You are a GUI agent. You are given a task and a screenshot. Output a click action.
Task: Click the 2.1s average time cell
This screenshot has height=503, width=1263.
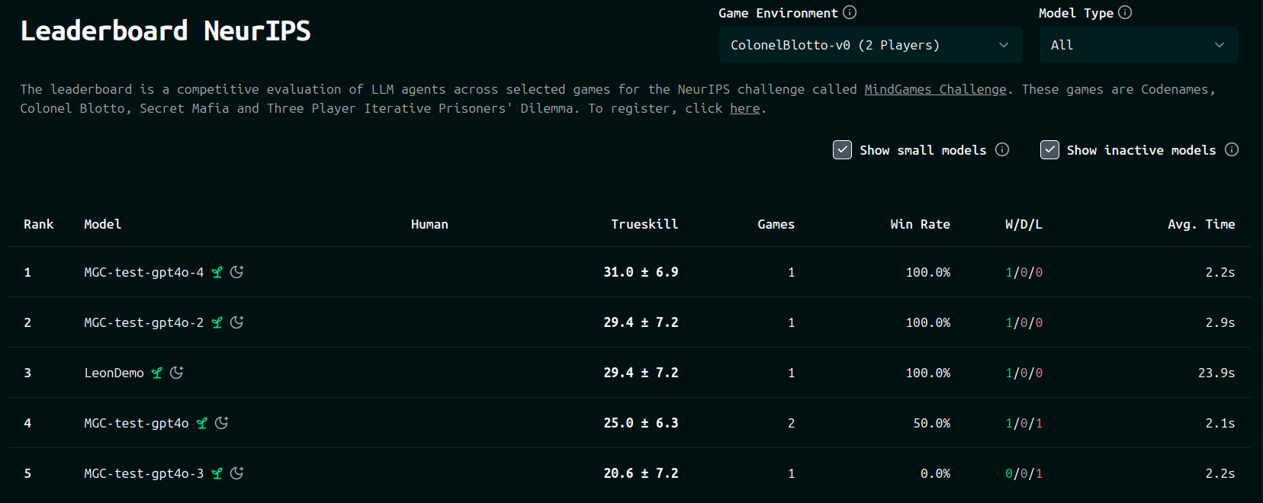(x=1220, y=423)
